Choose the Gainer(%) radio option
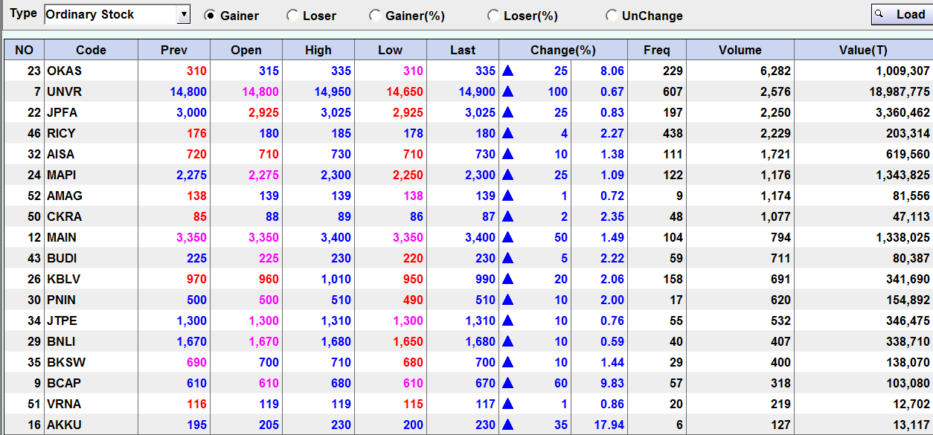Viewport: 933px width, 435px height. (374, 16)
